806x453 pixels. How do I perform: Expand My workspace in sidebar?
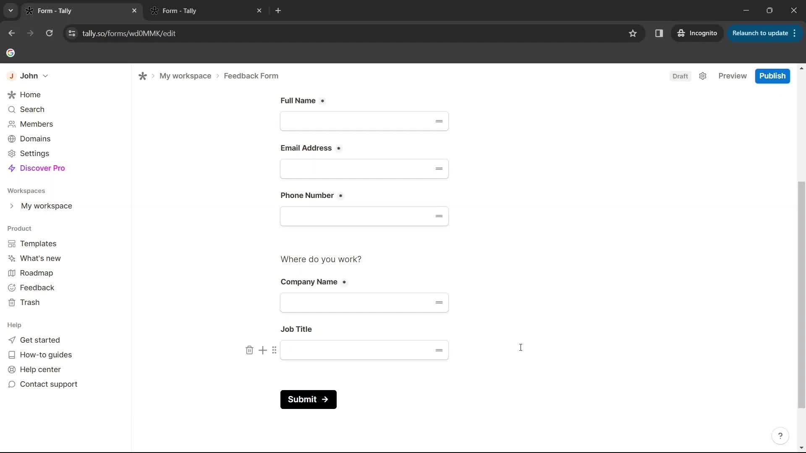[x=11, y=205]
